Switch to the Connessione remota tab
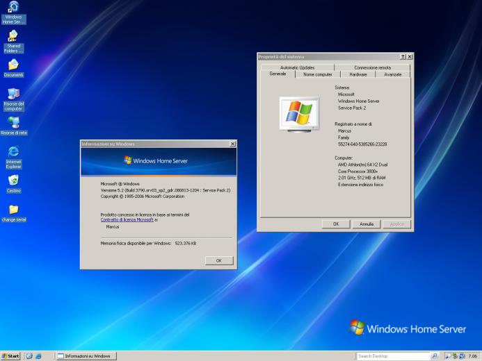The image size is (482, 361). pos(372,67)
